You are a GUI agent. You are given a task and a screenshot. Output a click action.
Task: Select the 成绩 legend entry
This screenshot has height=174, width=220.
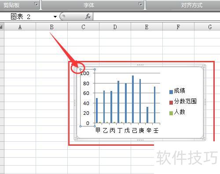[177, 91]
